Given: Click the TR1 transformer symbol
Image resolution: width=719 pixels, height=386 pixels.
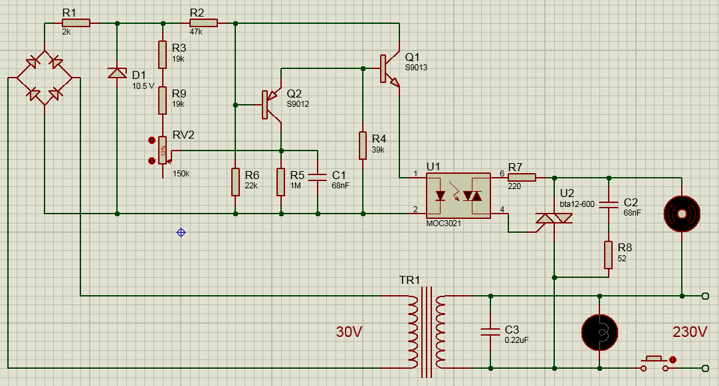Looking at the screenshot, I should 425,330.
